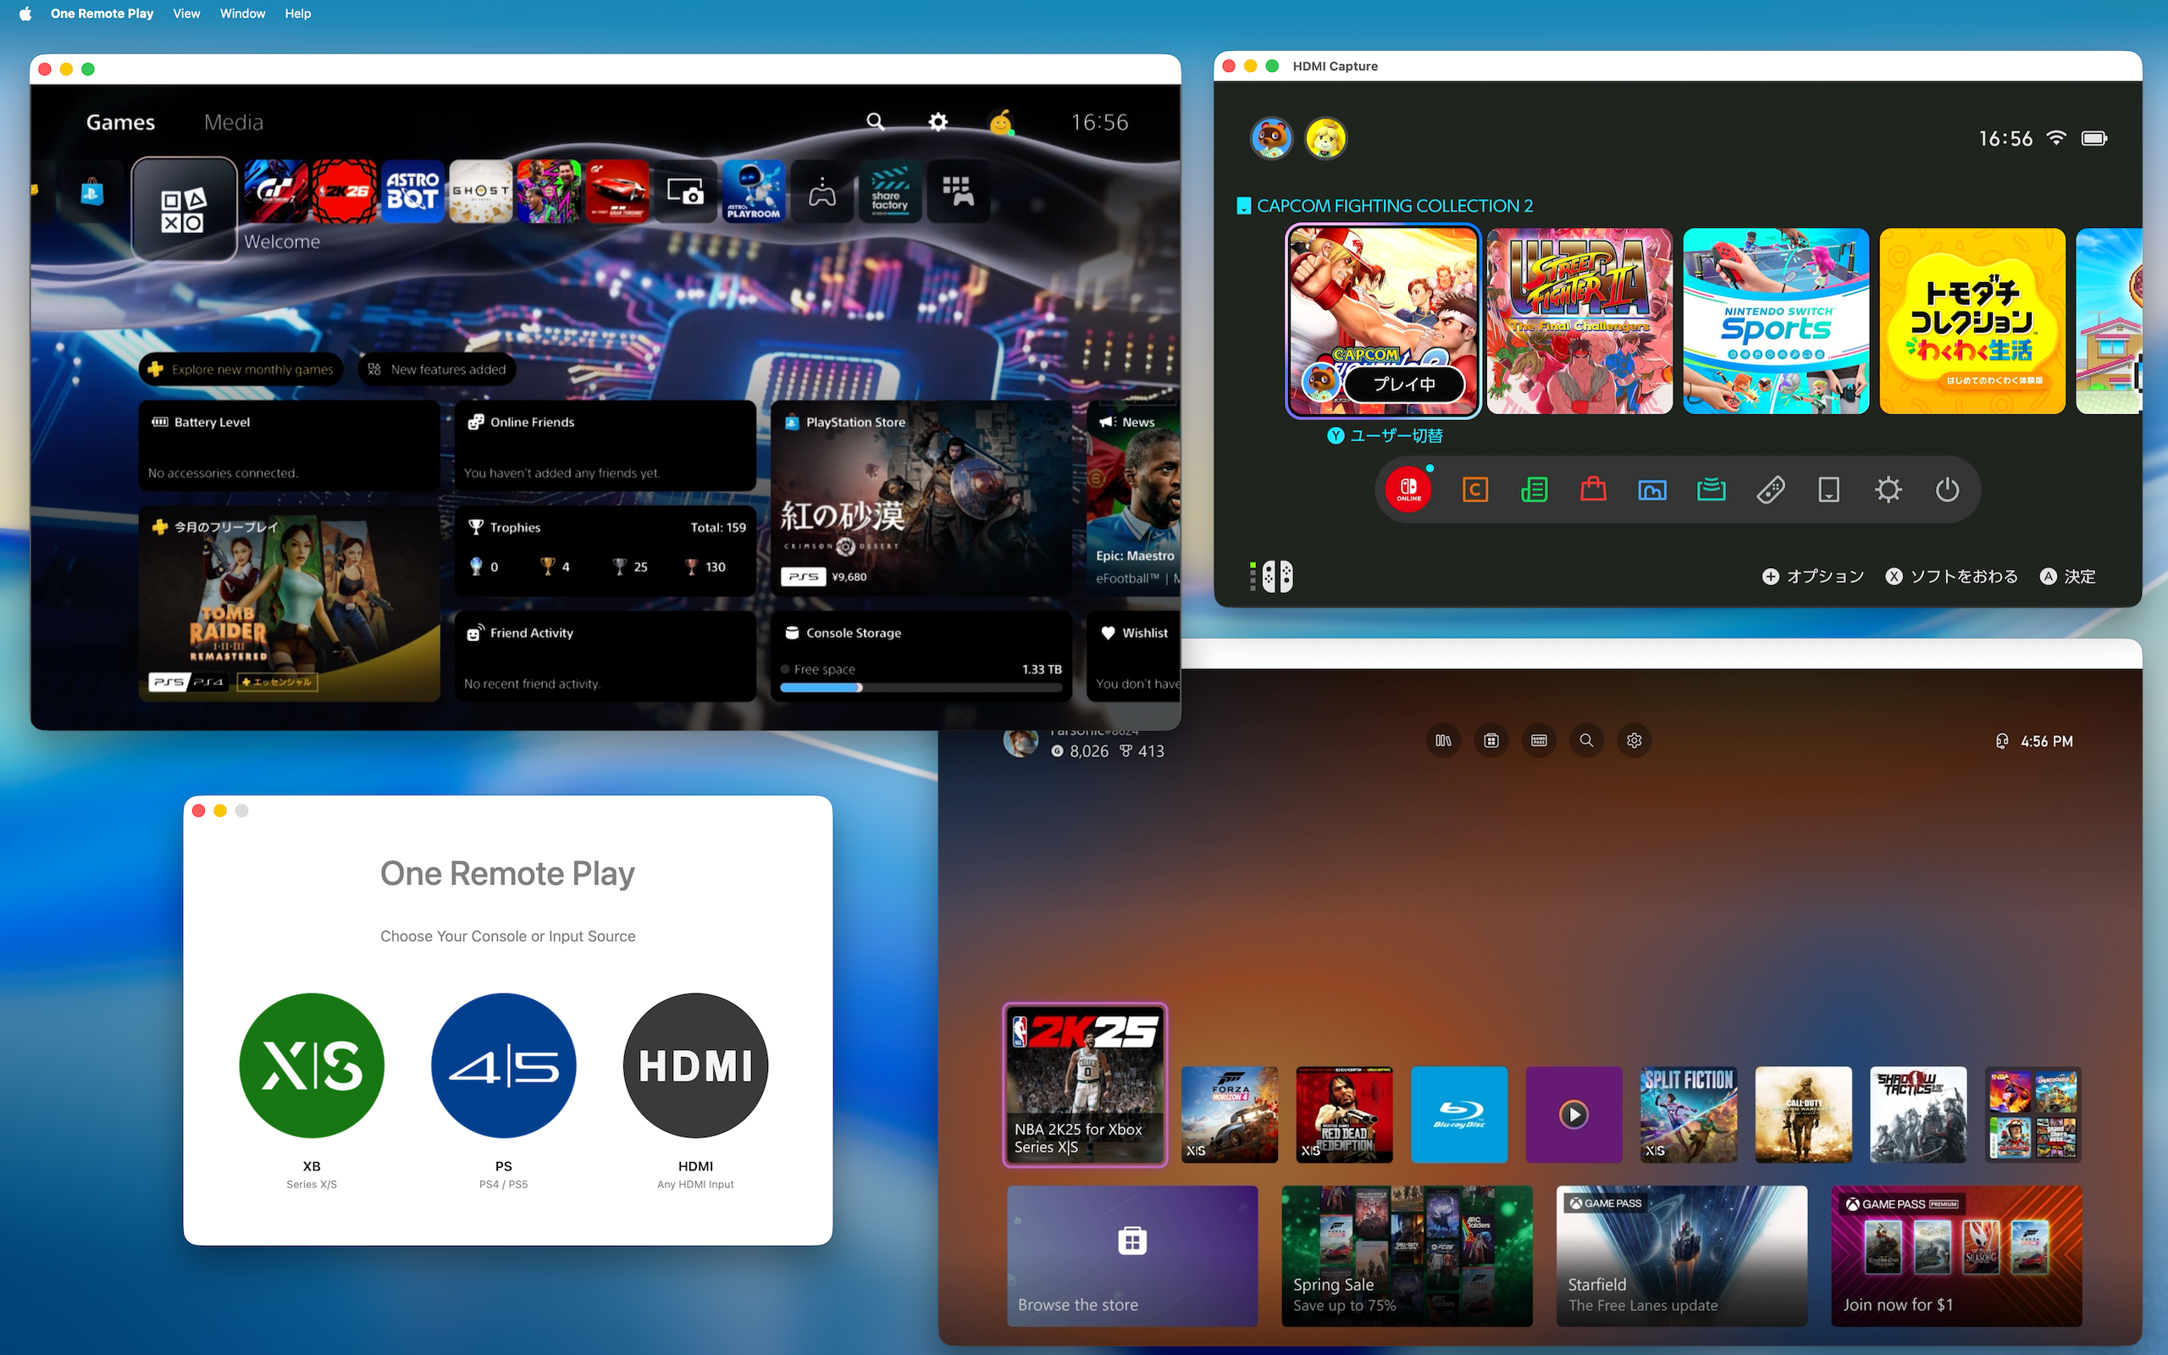The width and height of the screenshot is (2168, 1355).
Task: Open the Xbox Blu-ray Disc app tile
Action: [1459, 1114]
